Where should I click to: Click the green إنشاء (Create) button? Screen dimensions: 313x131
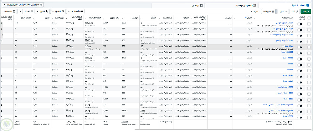(x=305, y=11)
